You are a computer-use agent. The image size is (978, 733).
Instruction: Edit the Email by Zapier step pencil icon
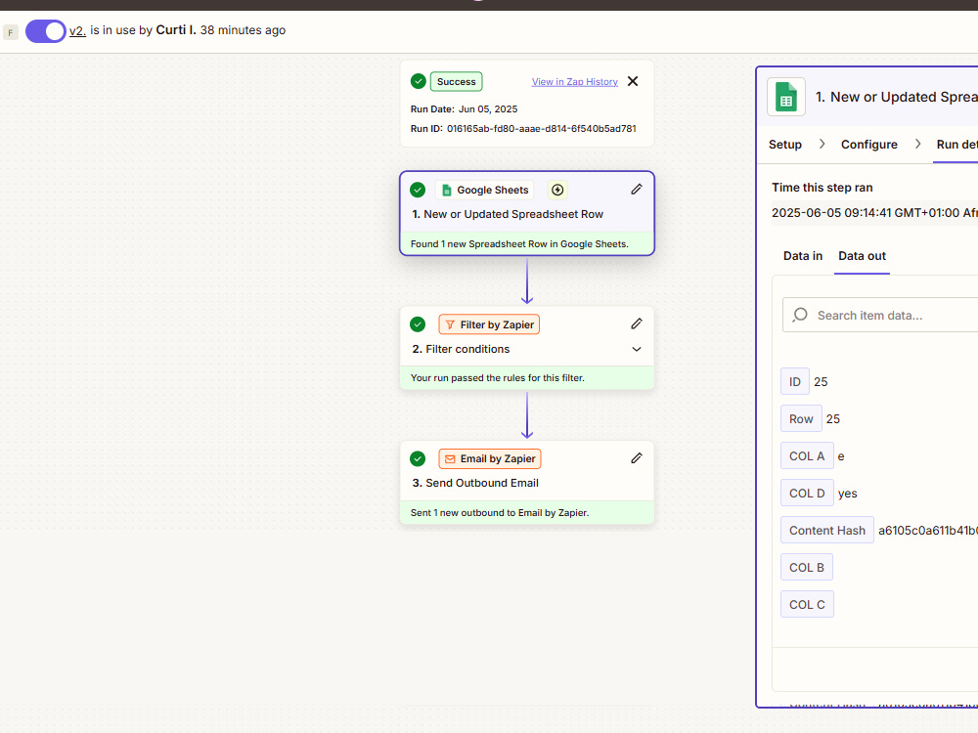tap(637, 458)
